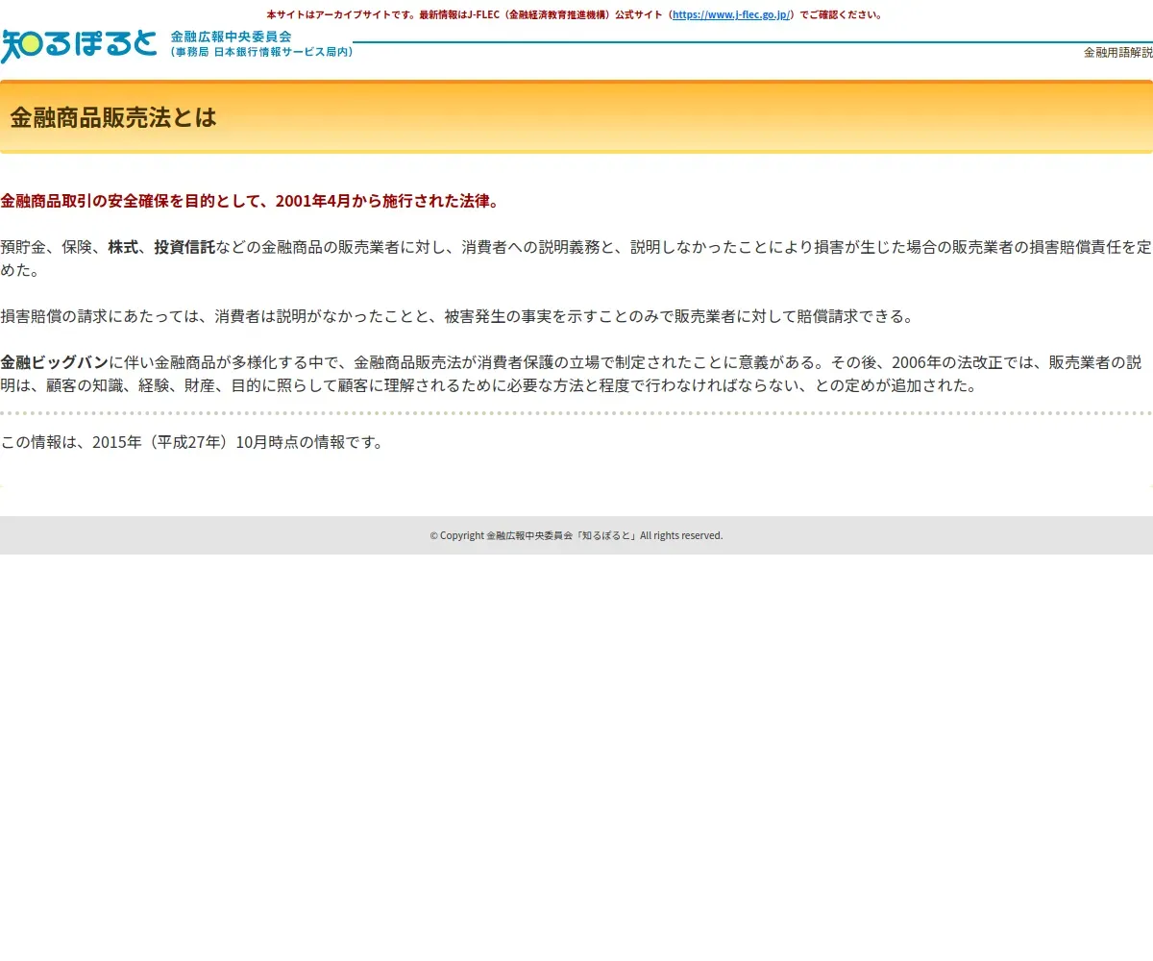Click the 事務局 日本銀行情報サービス局内 text
This screenshot has width=1153, height=961.
coord(262,52)
